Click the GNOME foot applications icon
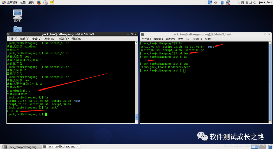 click(4, 2)
